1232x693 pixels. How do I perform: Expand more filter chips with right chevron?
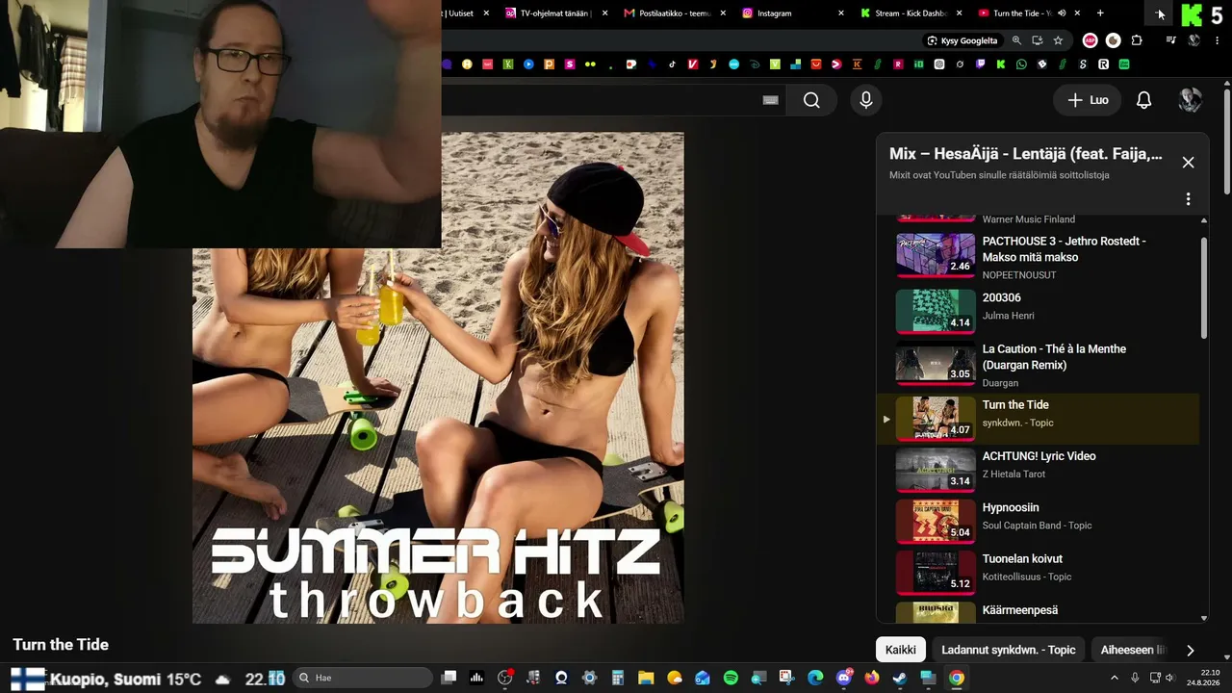pos(1191,650)
